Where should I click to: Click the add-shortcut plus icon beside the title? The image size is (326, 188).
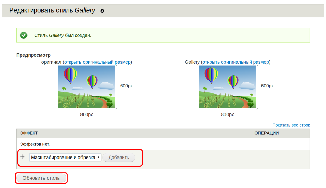click(102, 11)
